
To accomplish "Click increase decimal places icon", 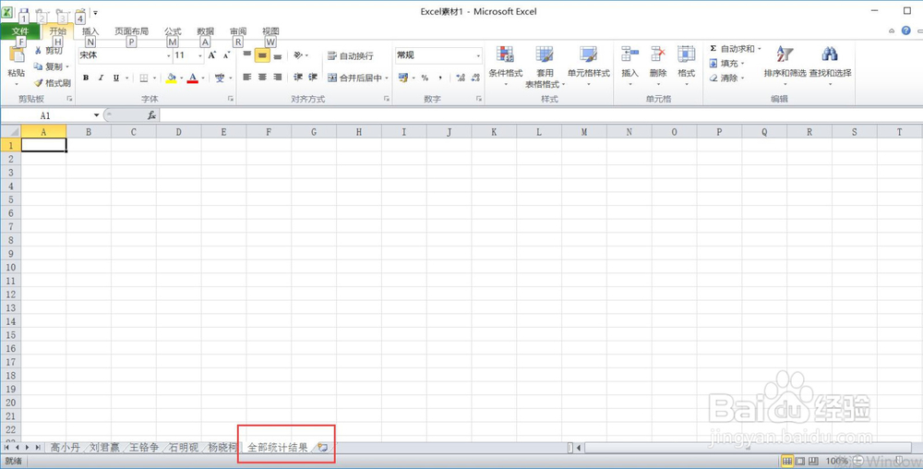I will point(461,78).
